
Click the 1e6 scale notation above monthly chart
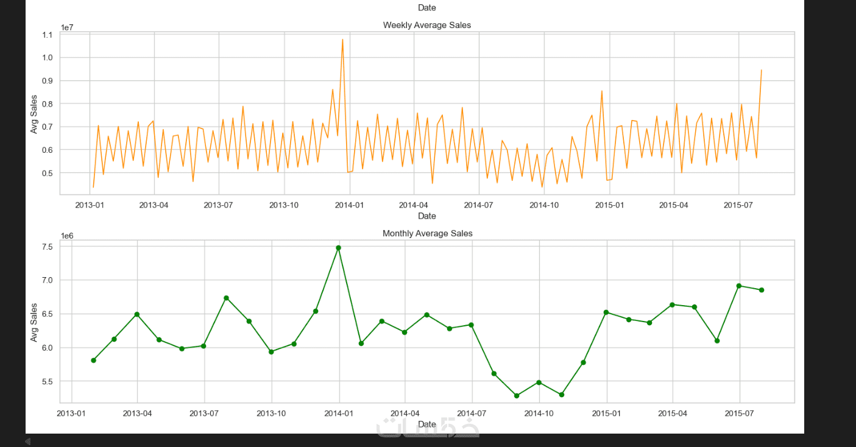click(x=68, y=236)
